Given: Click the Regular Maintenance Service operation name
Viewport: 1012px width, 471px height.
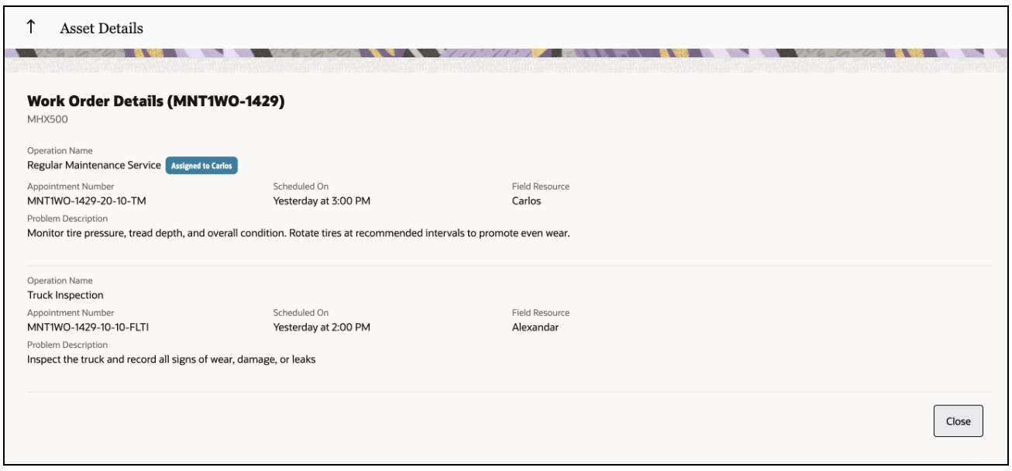Looking at the screenshot, I should (95, 165).
